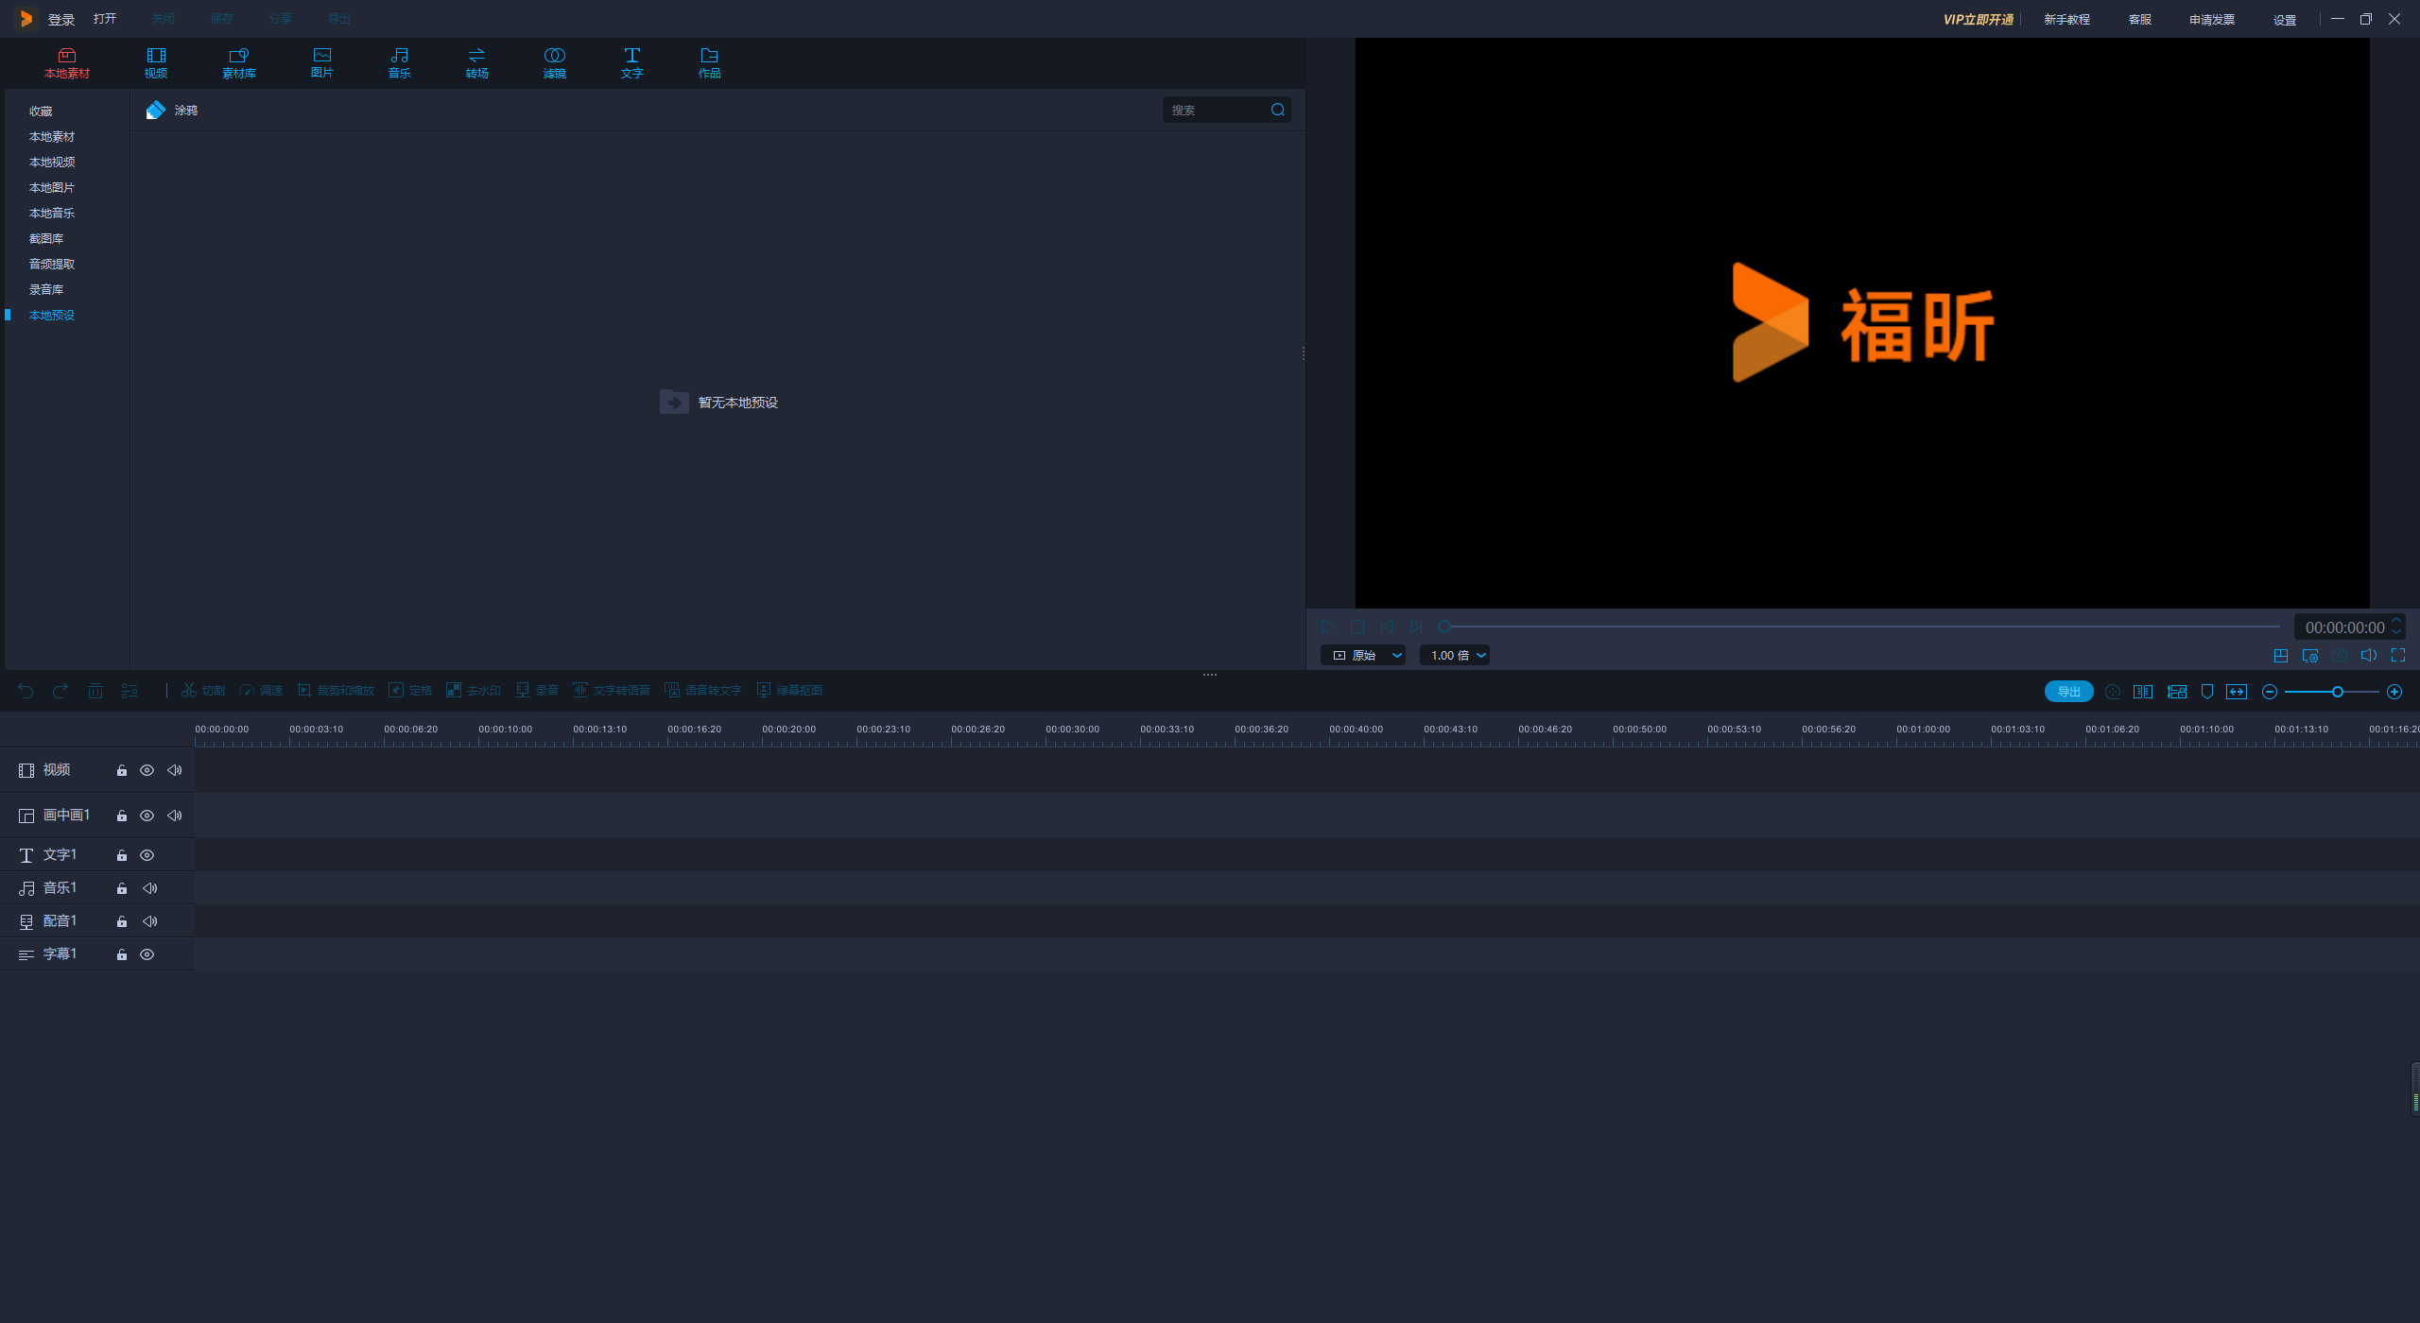The height and width of the screenshot is (1323, 2420).
Task: Open the 滤镜 filters tab
Action: click(555, 63)
